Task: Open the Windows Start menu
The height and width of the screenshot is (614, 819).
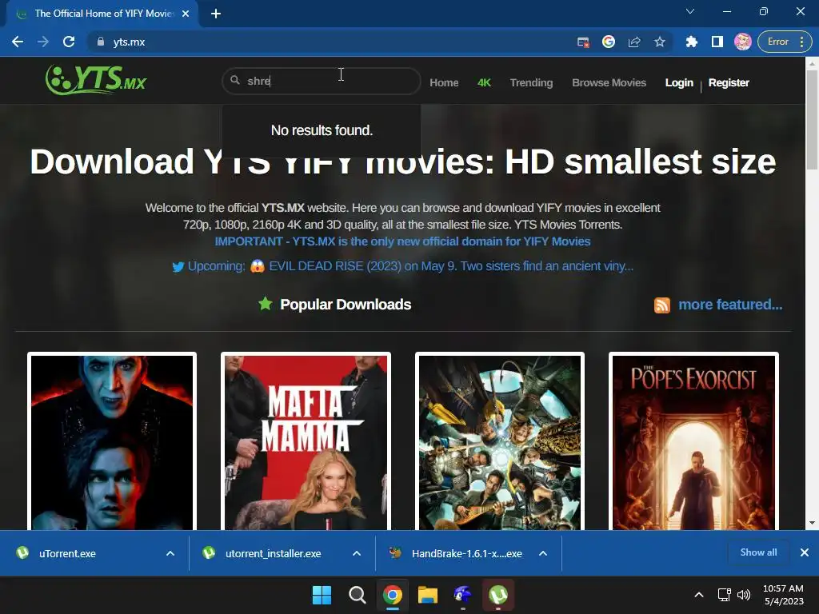Action: 322,595
